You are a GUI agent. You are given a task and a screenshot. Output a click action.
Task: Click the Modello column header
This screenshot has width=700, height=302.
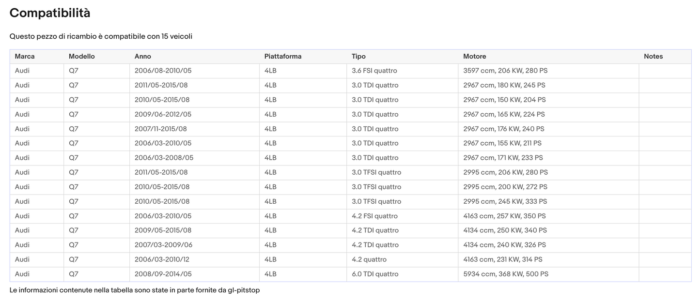pyautogui.click(x=82, y=57)
